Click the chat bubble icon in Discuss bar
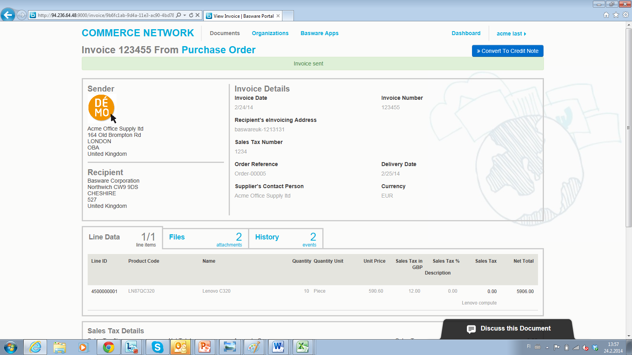Screen dimensions: 632x355 pyautogui.click(x=471, y=329)
